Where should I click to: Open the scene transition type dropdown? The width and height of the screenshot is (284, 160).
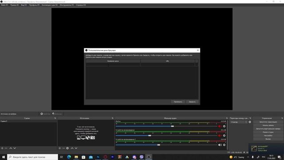239,122
